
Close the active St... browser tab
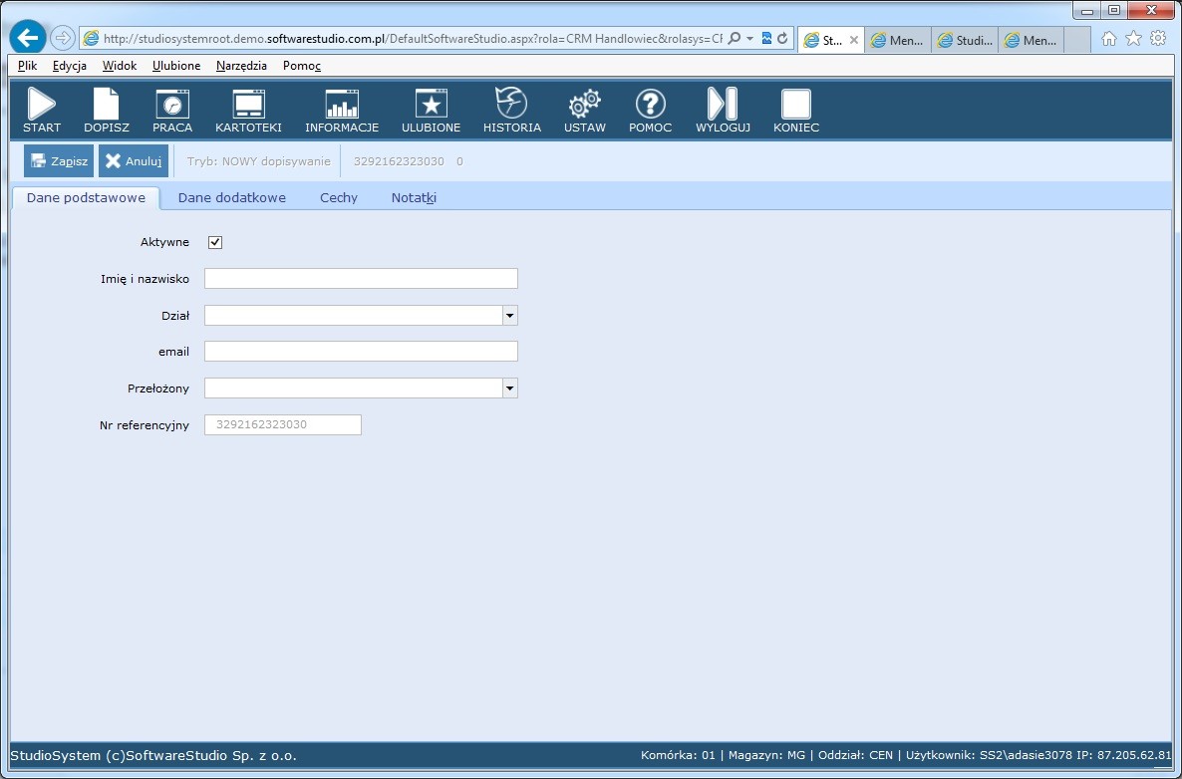click(x=853, y=41)
